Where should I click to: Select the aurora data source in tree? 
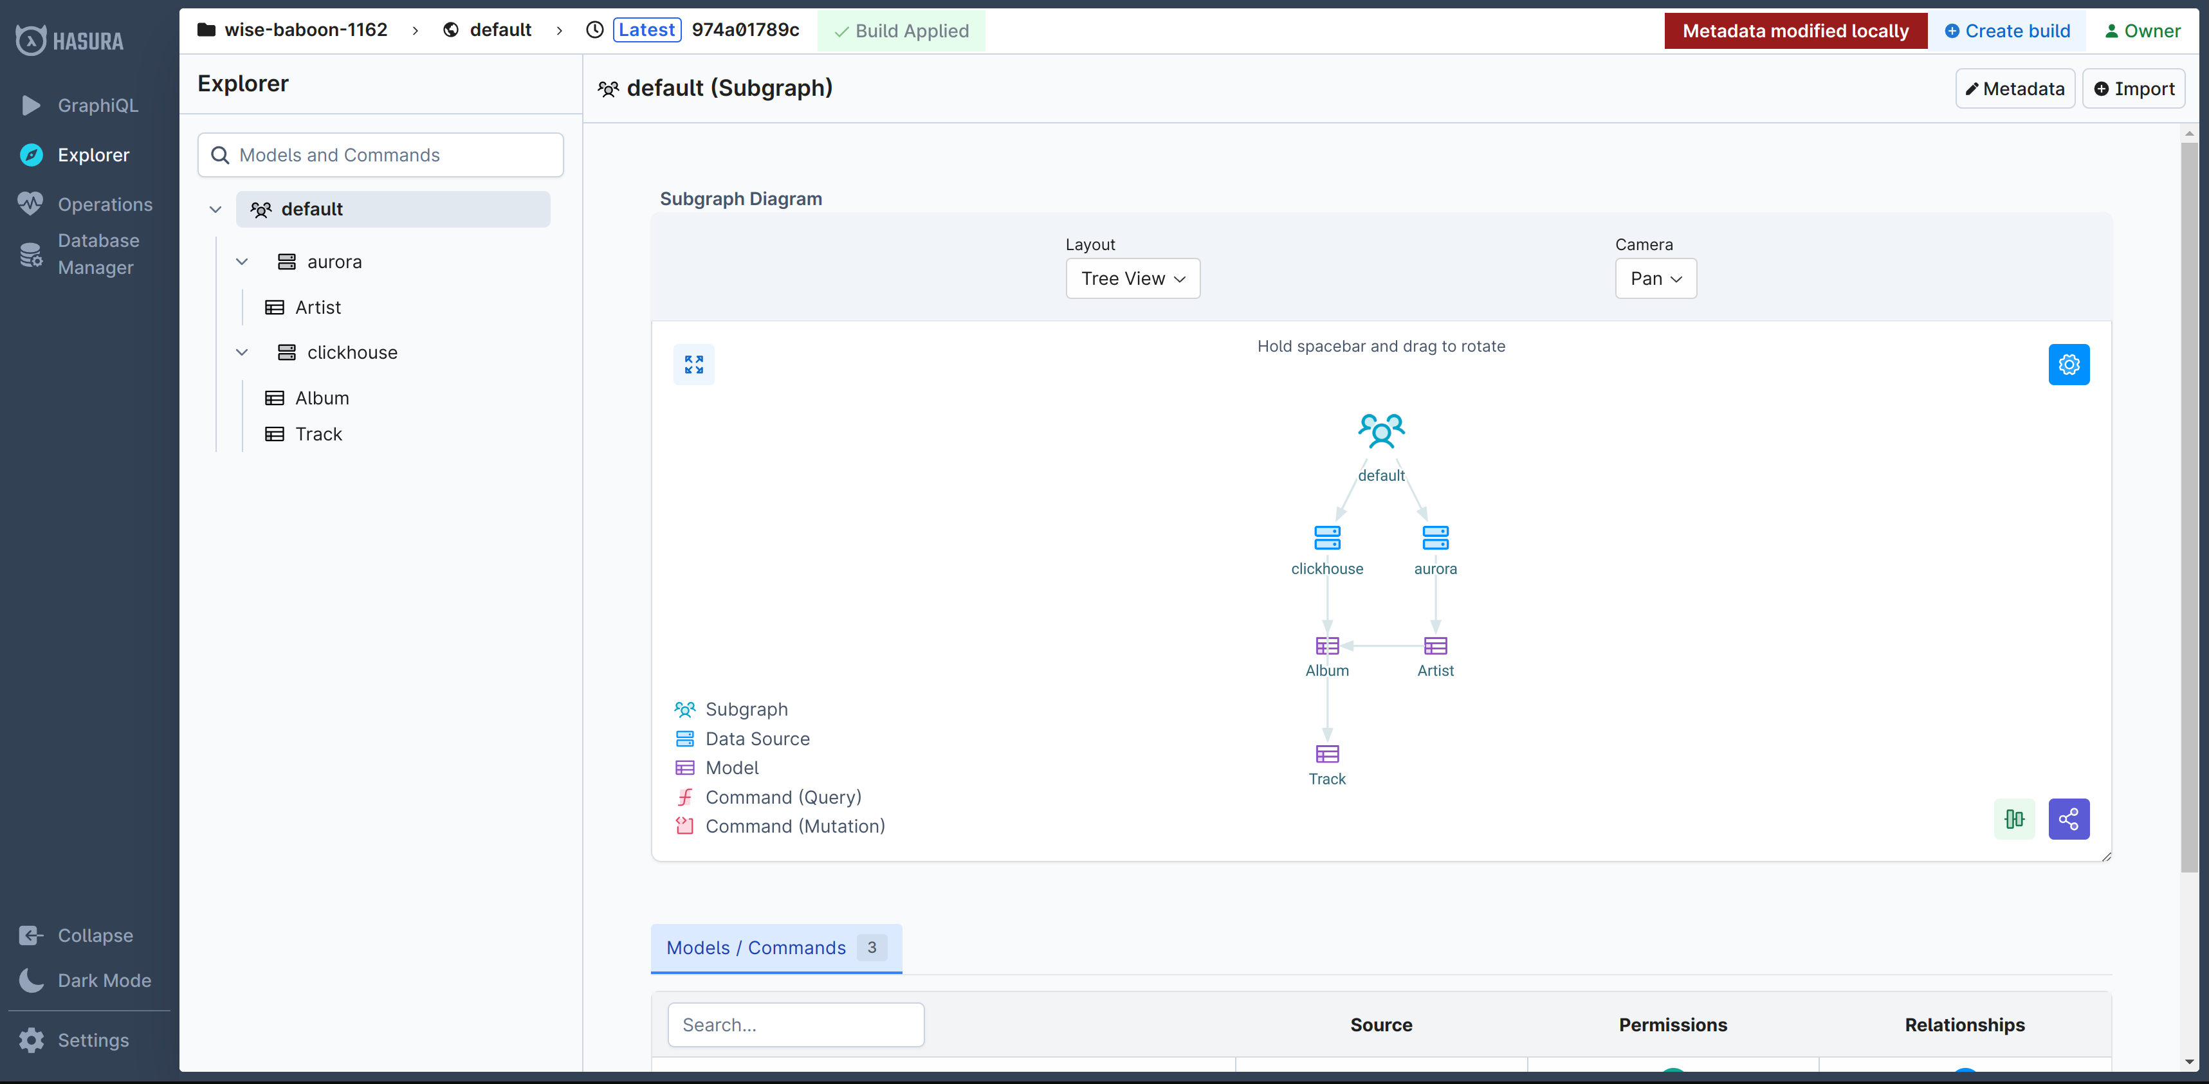pos(320,262)
